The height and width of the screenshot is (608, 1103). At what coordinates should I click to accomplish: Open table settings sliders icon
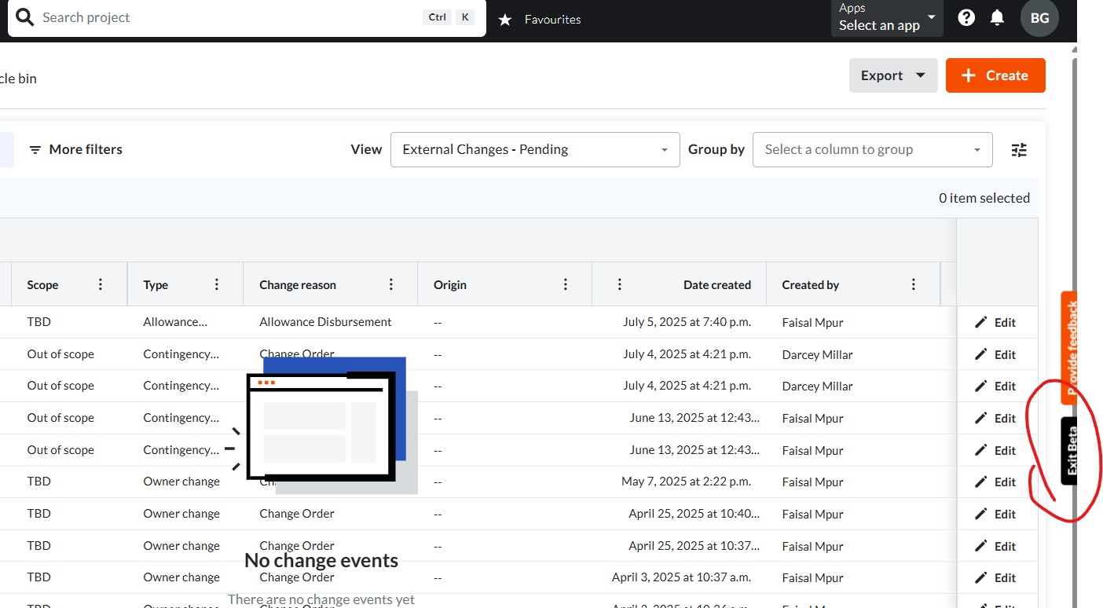(1019, 149)
